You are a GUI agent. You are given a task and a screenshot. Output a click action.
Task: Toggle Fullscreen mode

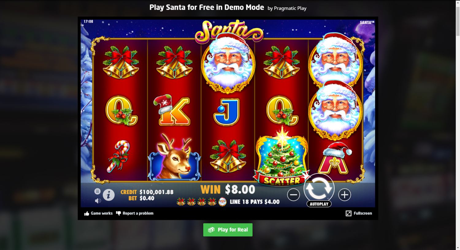359,213
